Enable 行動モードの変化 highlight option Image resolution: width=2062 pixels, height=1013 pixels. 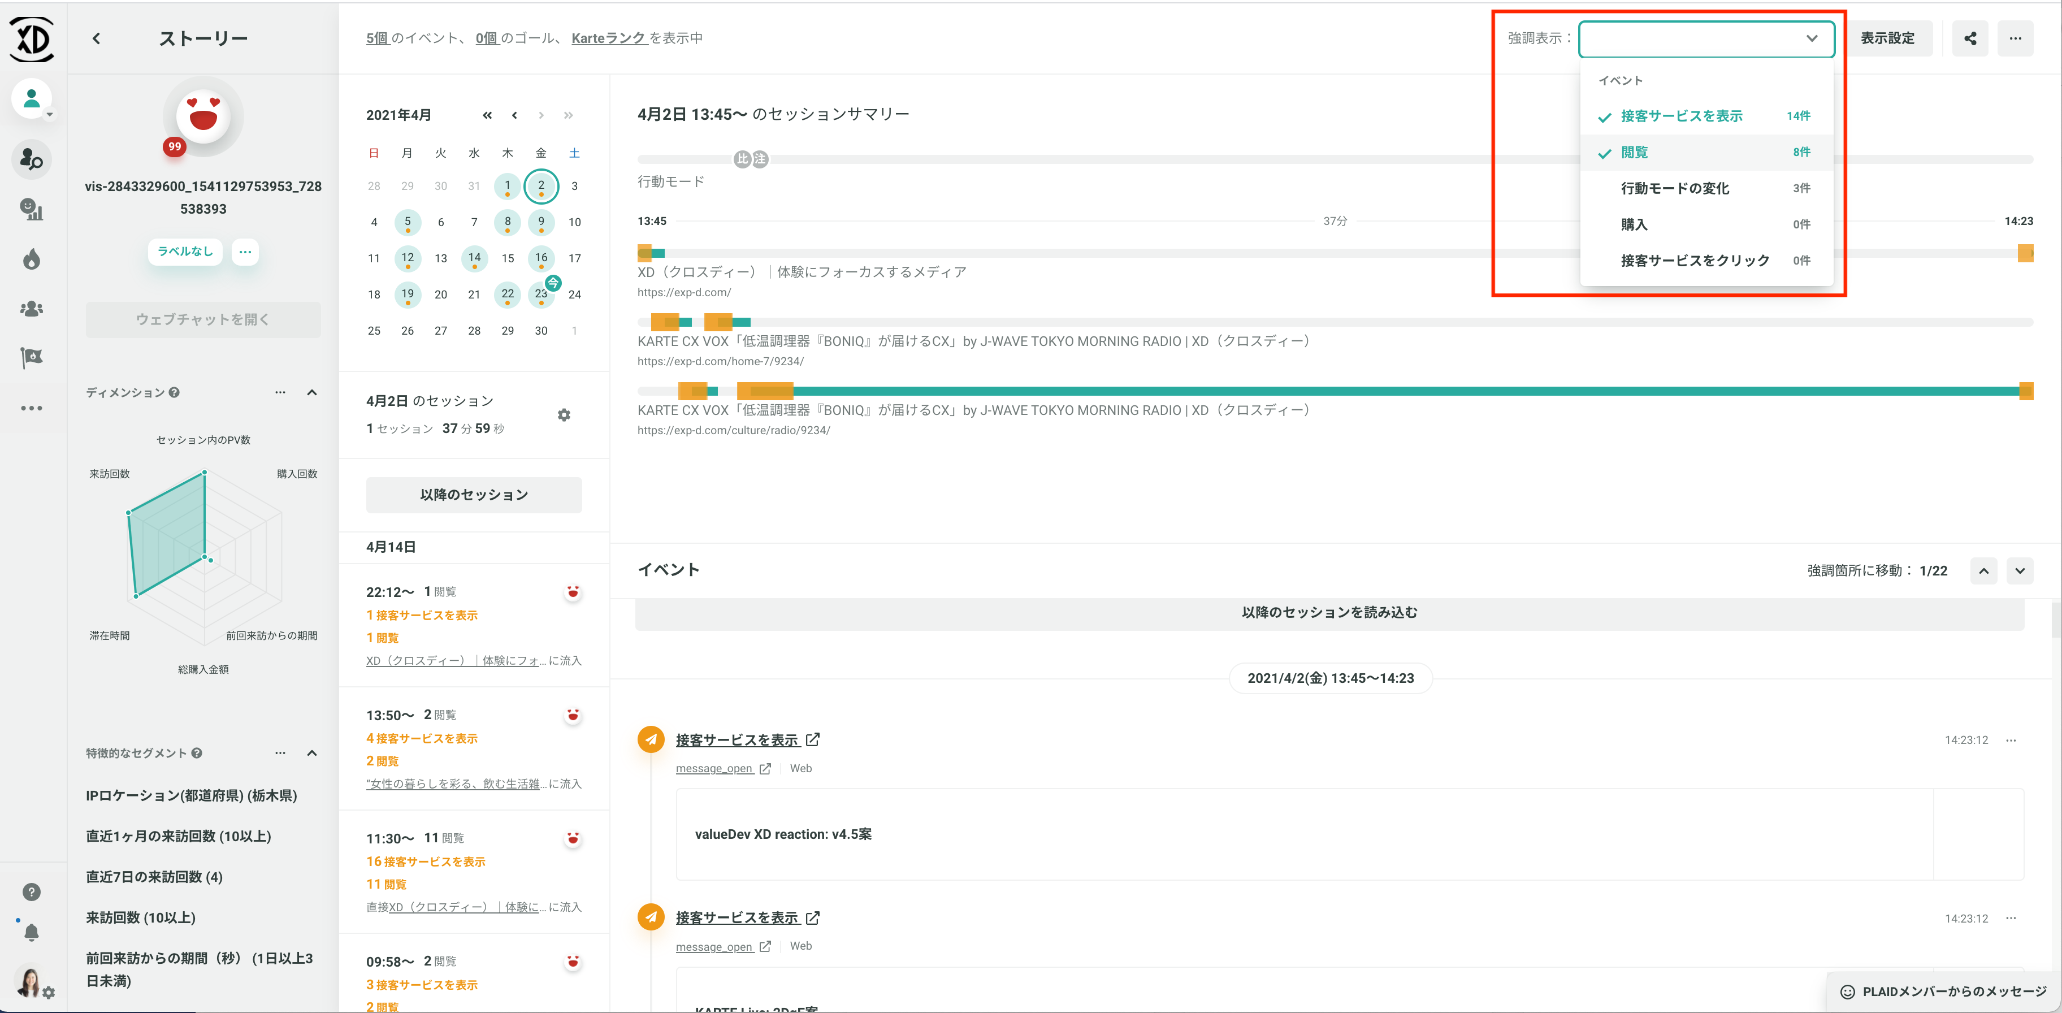coord(1675,188)
